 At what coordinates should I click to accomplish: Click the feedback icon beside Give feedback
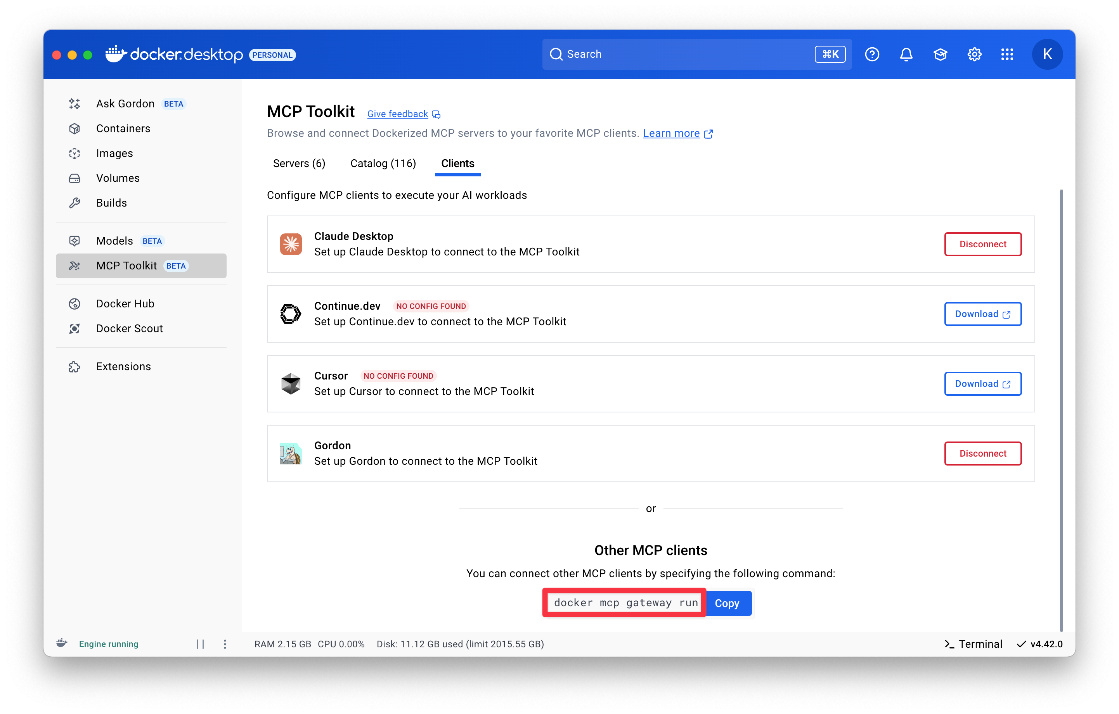436,114
